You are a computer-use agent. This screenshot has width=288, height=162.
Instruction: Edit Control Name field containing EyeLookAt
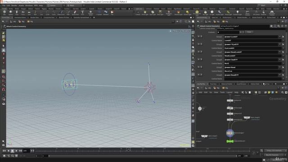[252, 48]
